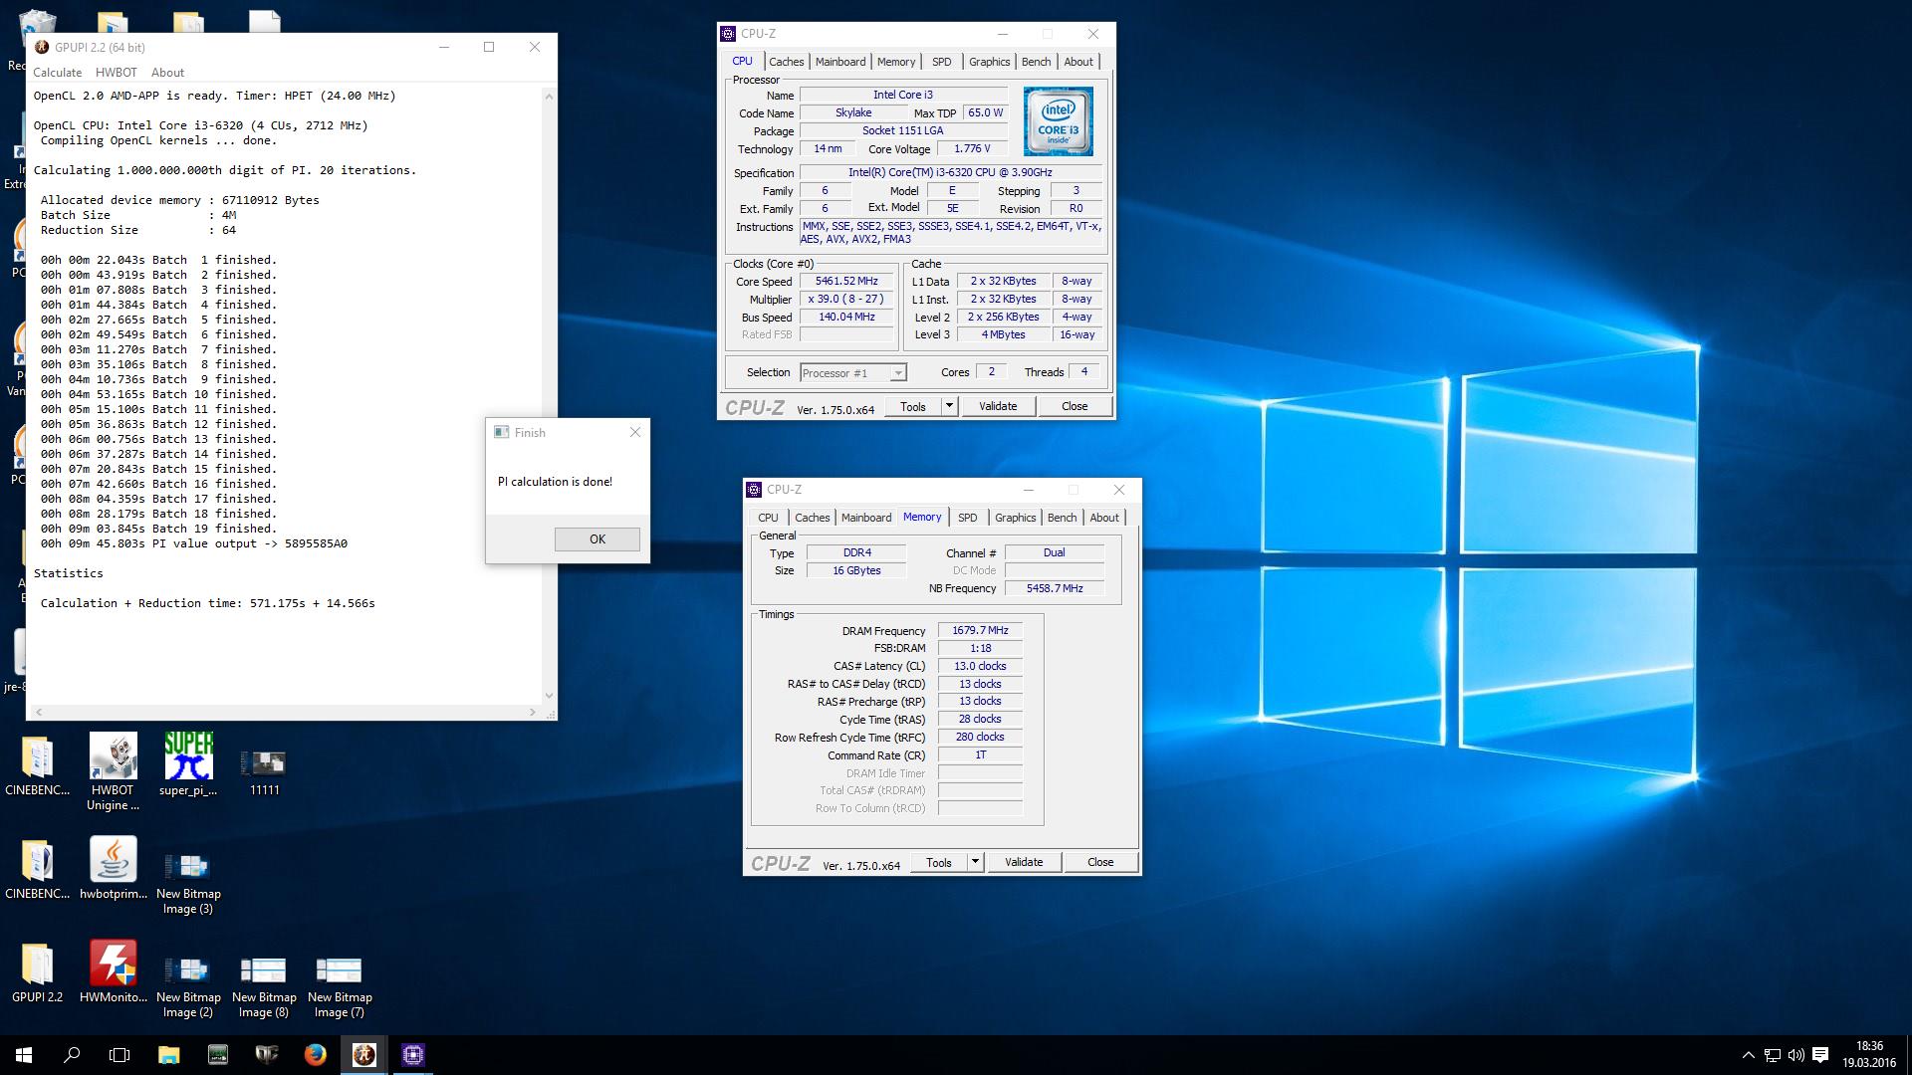
Task: Open the HWBOT menu in GPUPI
Action: tap(116, 73)
